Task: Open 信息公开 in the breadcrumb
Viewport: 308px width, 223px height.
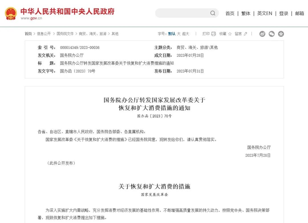Action: (44, 34)
